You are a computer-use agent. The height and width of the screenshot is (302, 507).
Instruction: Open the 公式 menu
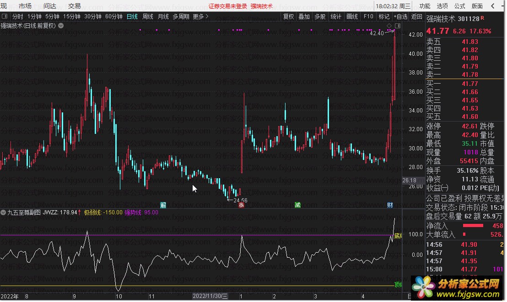[x=459, y=6]
